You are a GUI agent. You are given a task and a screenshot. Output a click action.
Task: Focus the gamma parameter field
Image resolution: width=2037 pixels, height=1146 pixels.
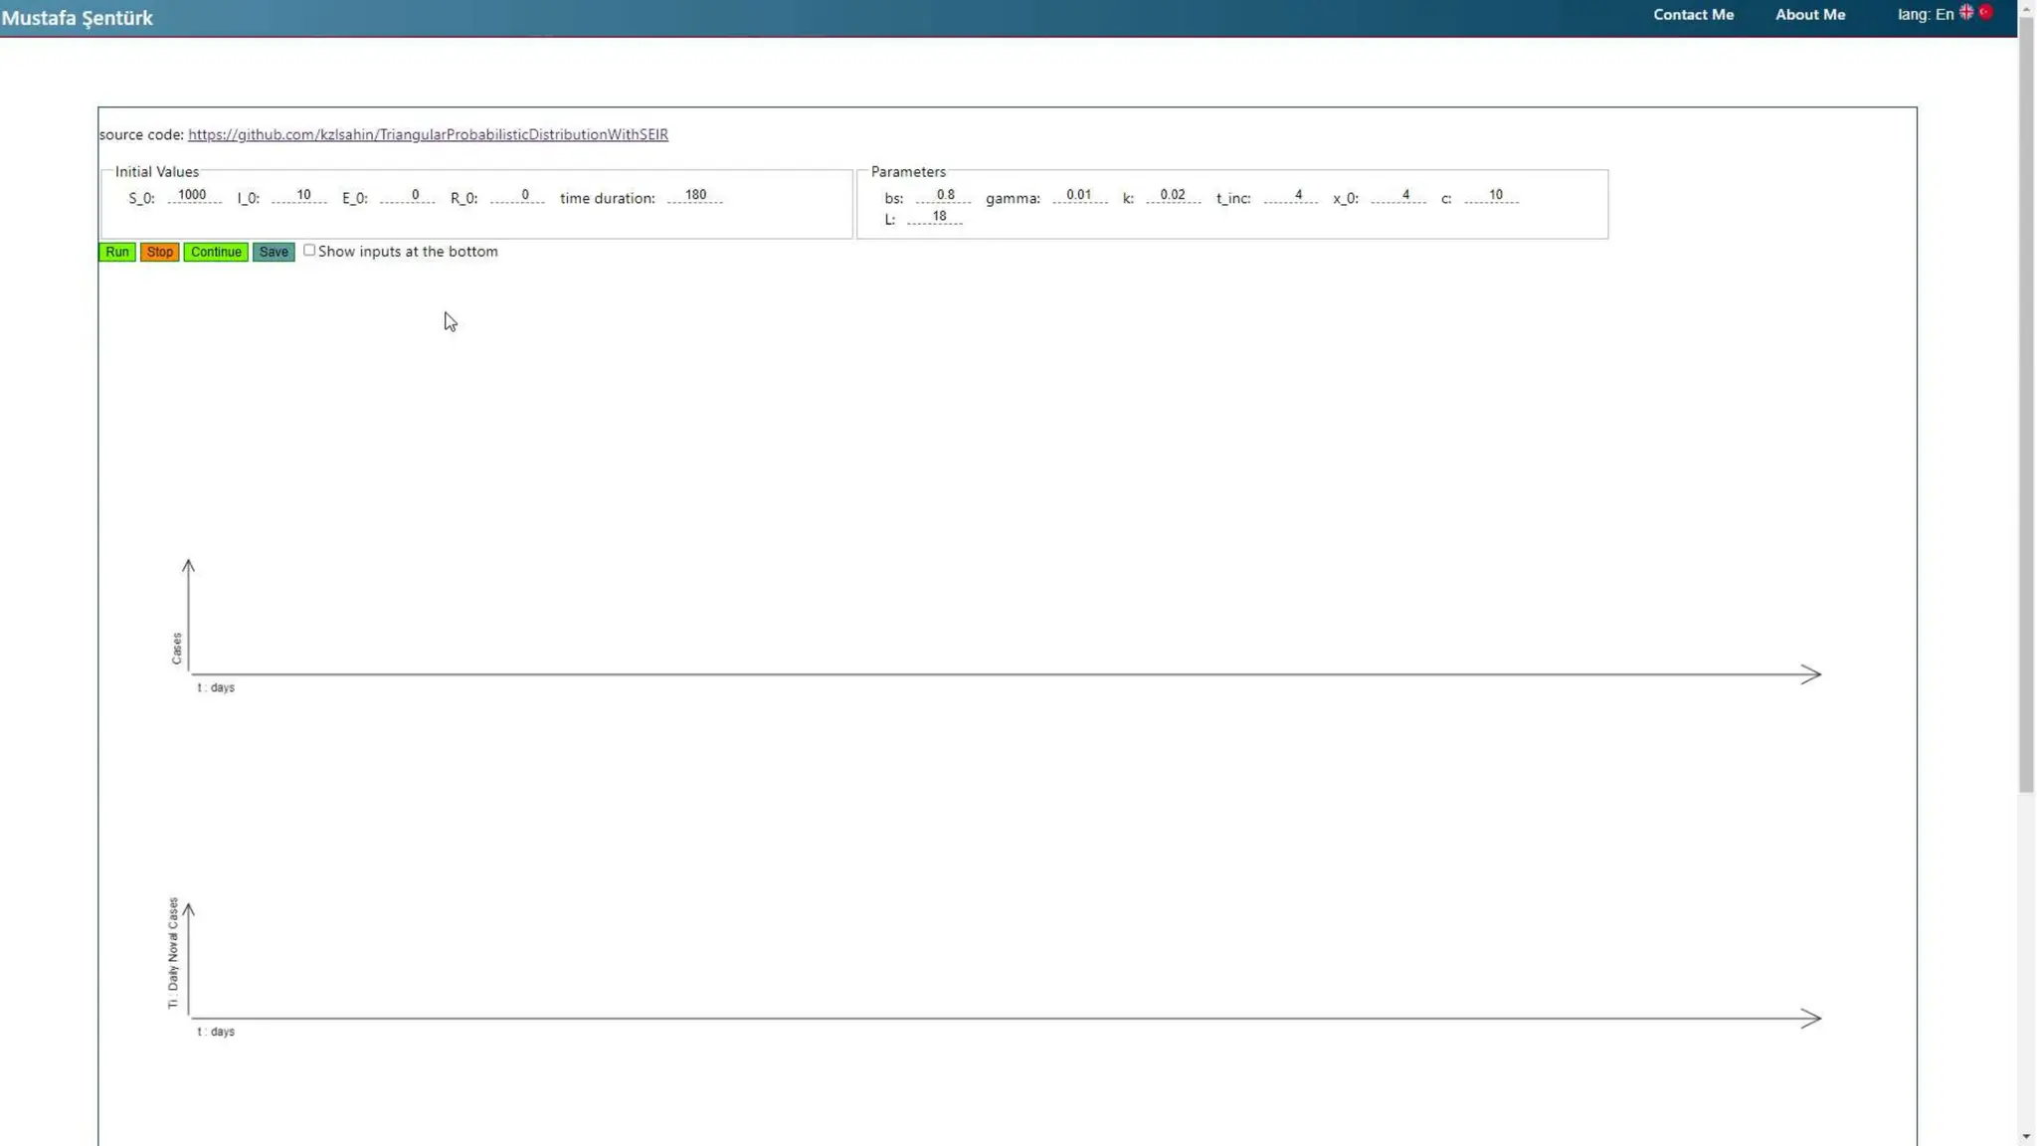point(1078,196)
